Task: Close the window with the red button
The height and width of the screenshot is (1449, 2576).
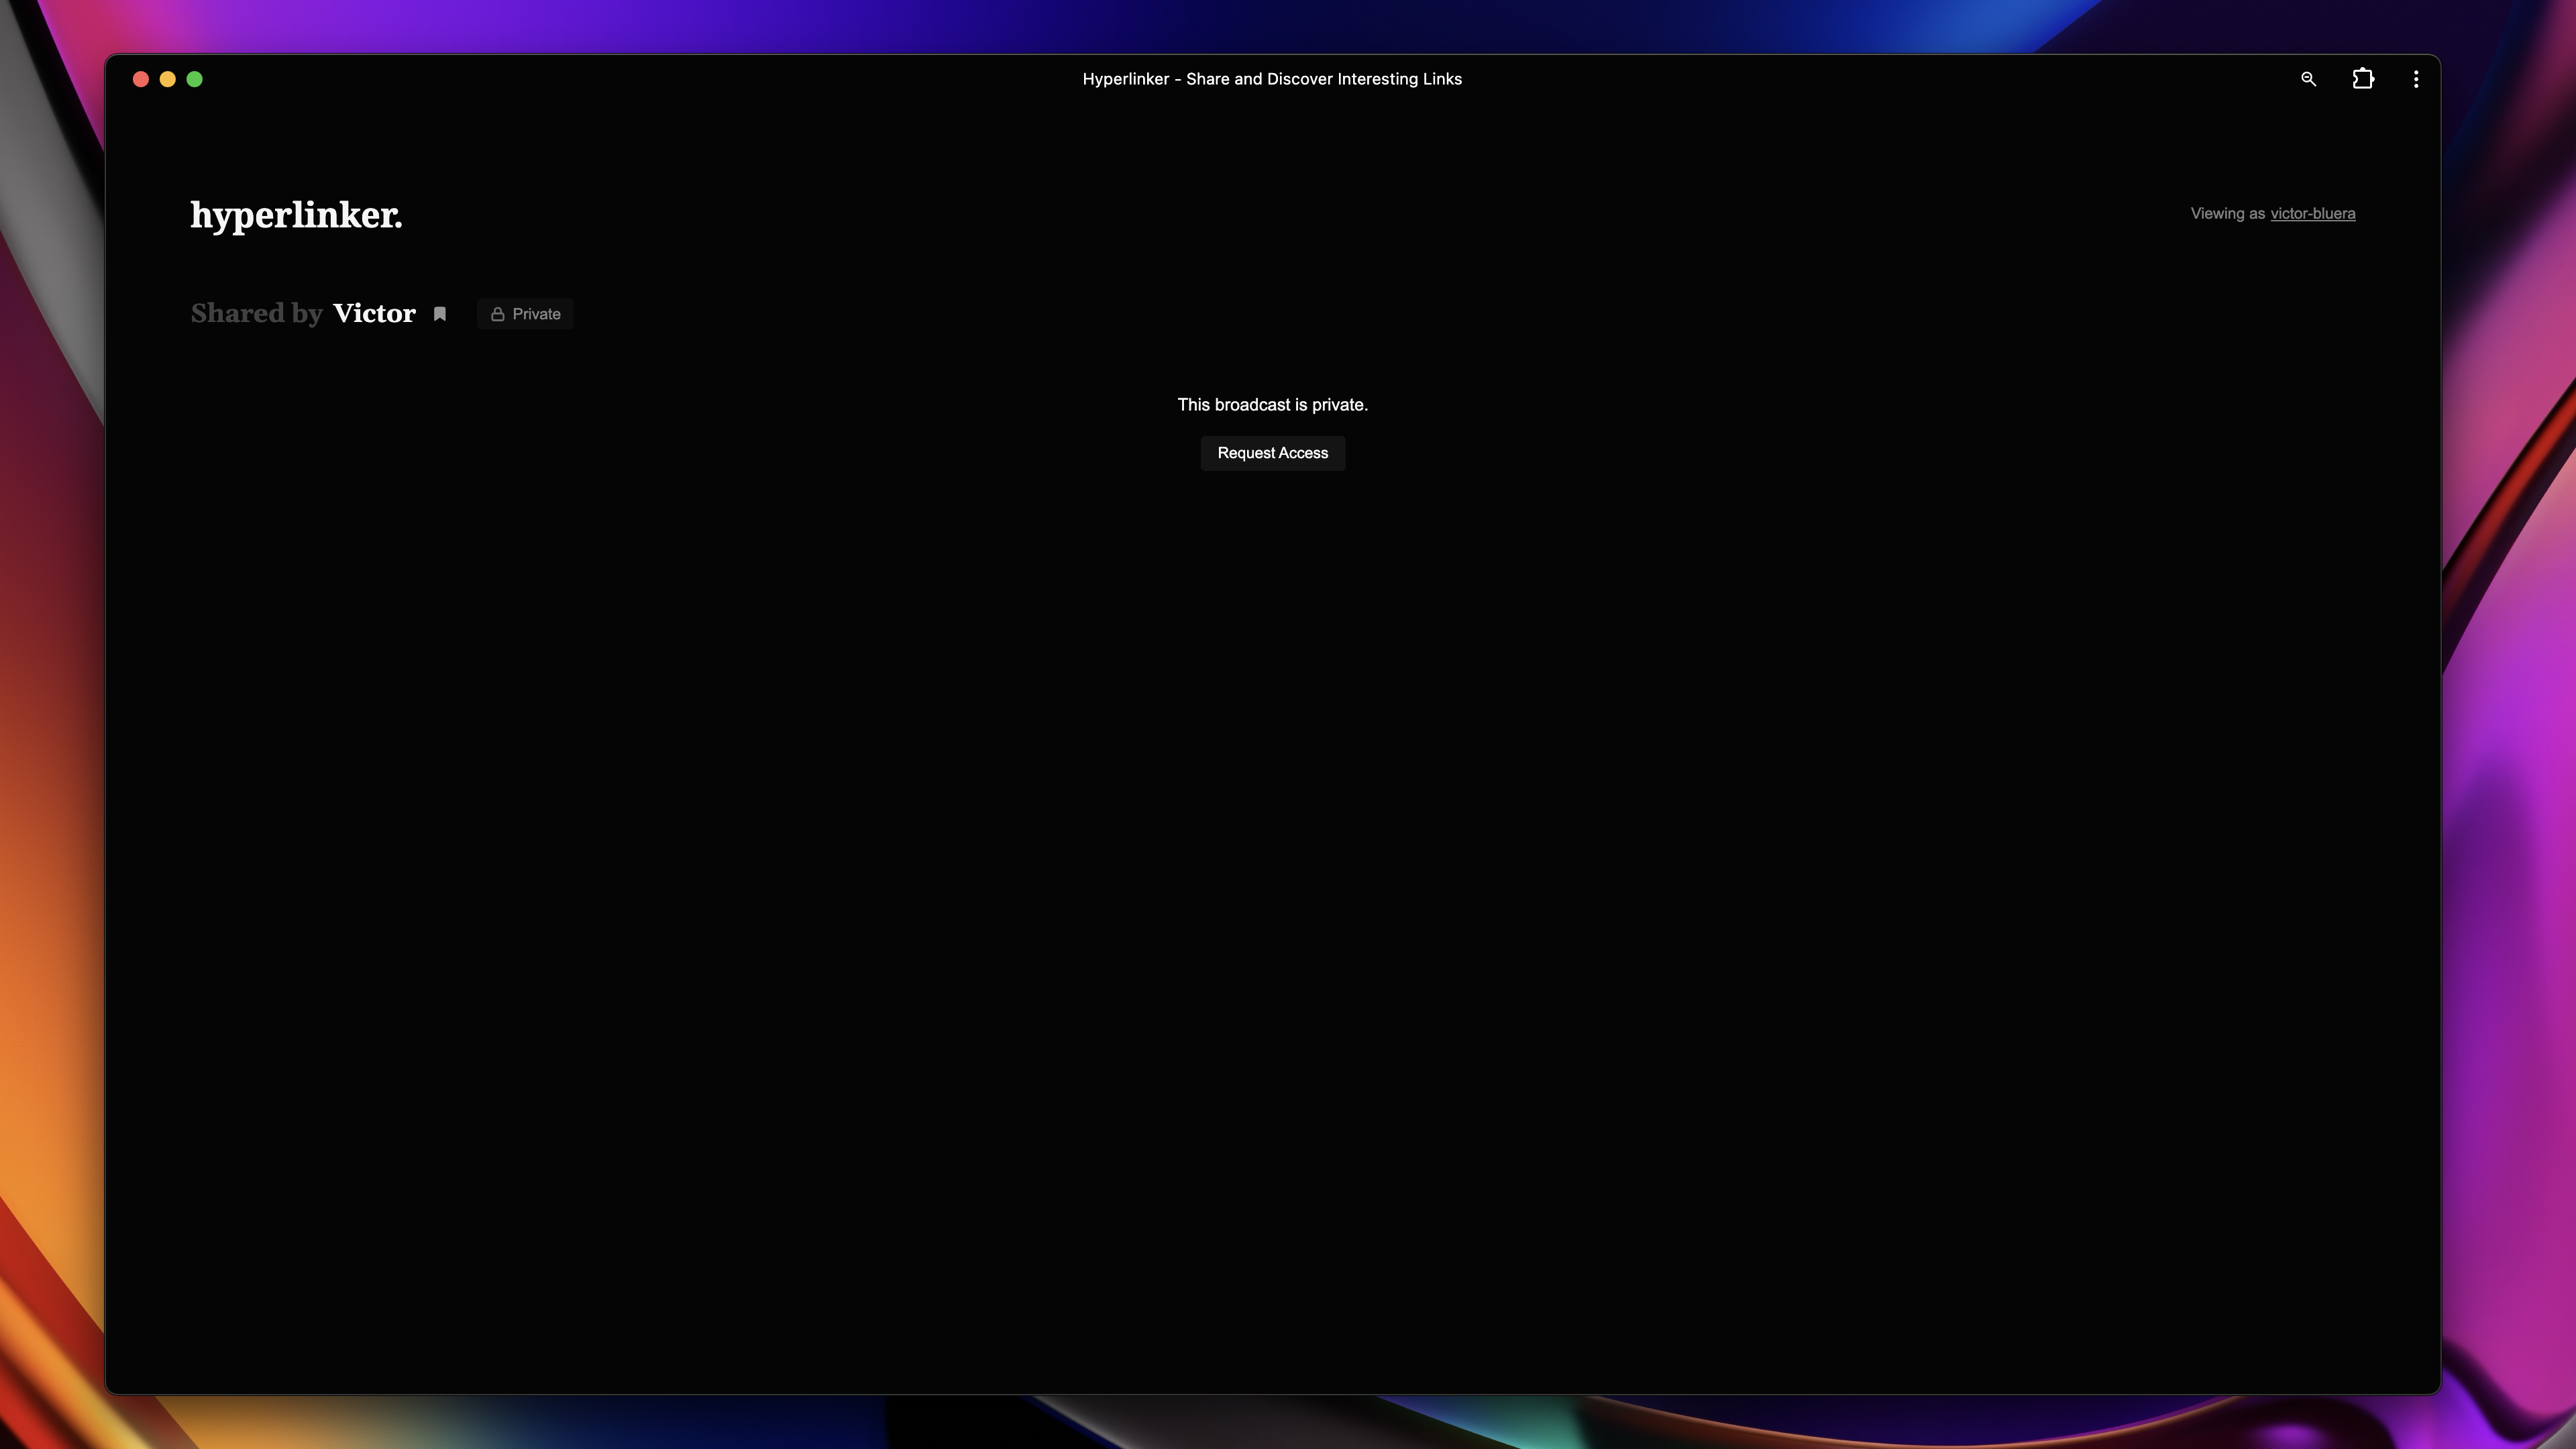Action: [141, 79]
